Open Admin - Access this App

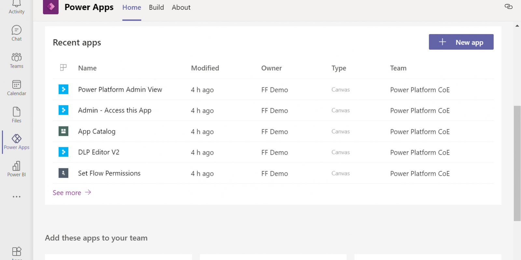[x=115, y=110]
